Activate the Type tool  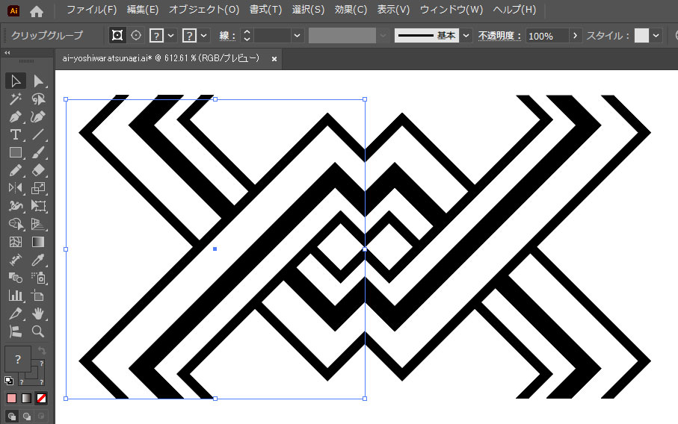point(15,135)
